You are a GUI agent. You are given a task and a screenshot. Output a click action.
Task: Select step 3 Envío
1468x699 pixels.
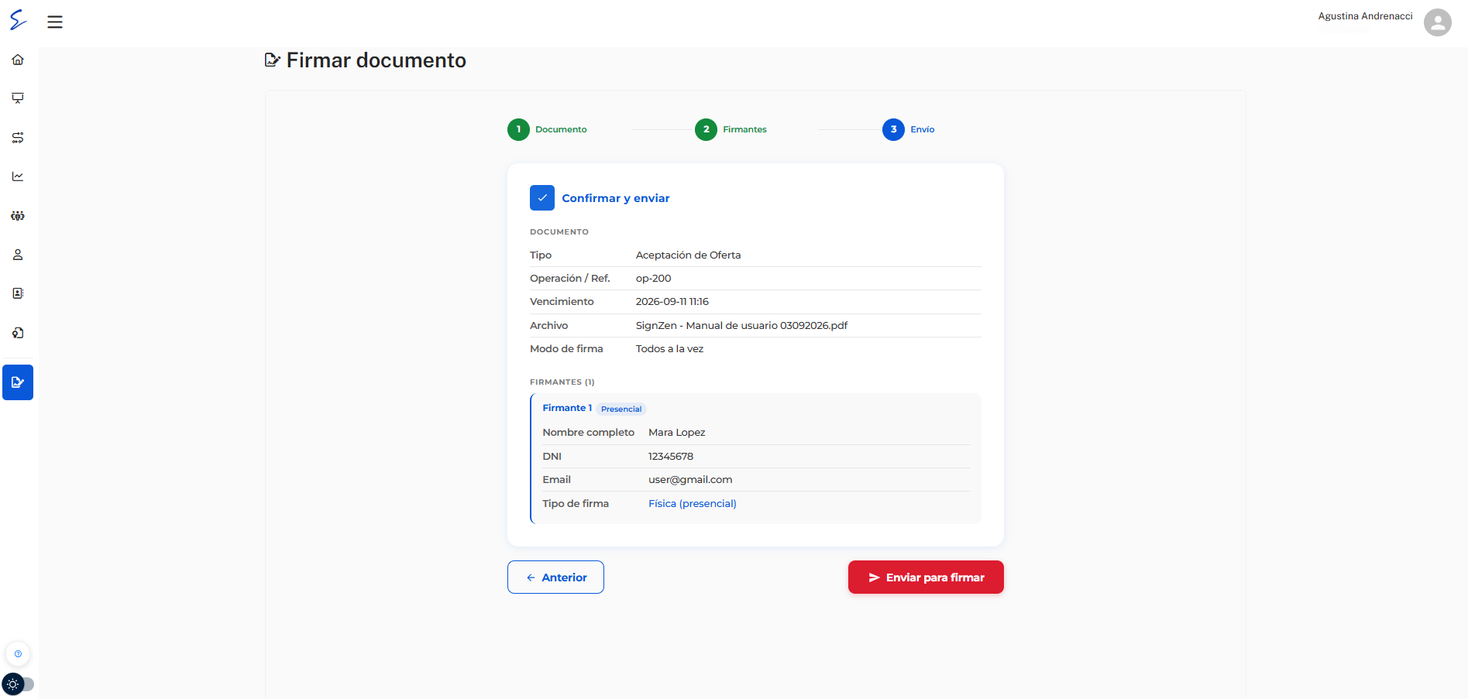click(908, 129)
